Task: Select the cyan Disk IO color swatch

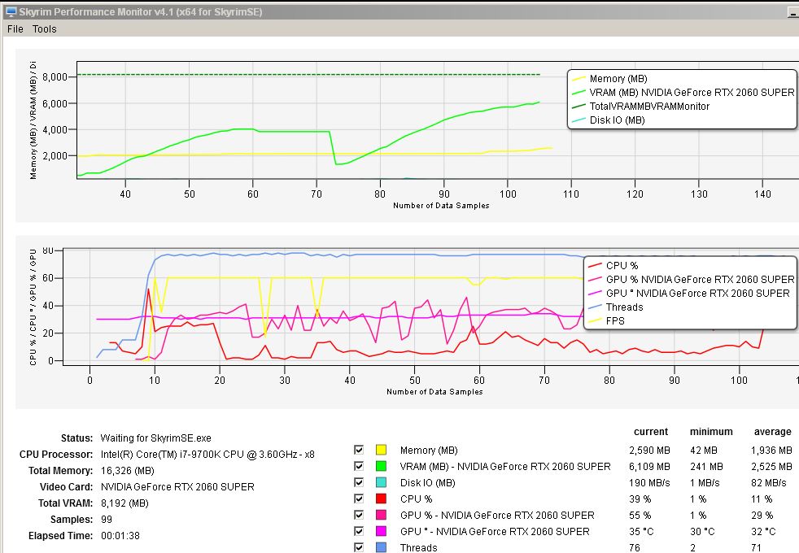Action: pos(381,483)
